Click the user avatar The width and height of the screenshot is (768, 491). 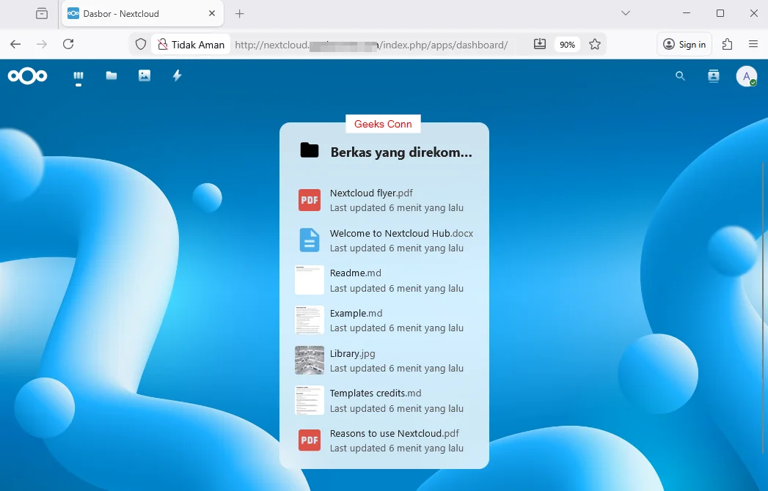coord(746,75)
